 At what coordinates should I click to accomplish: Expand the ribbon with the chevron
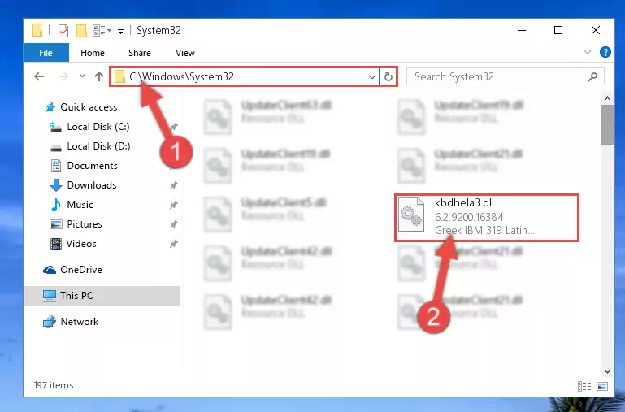(587, 52)
